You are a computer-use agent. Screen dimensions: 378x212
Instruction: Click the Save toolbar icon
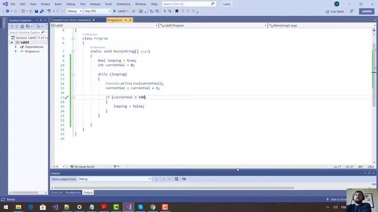coord(36,11)
